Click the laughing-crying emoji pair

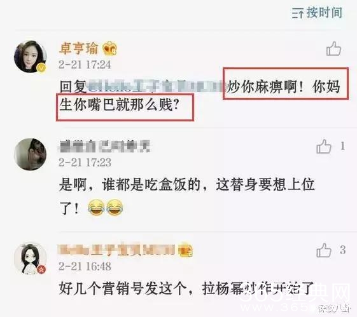click(105, 207)
